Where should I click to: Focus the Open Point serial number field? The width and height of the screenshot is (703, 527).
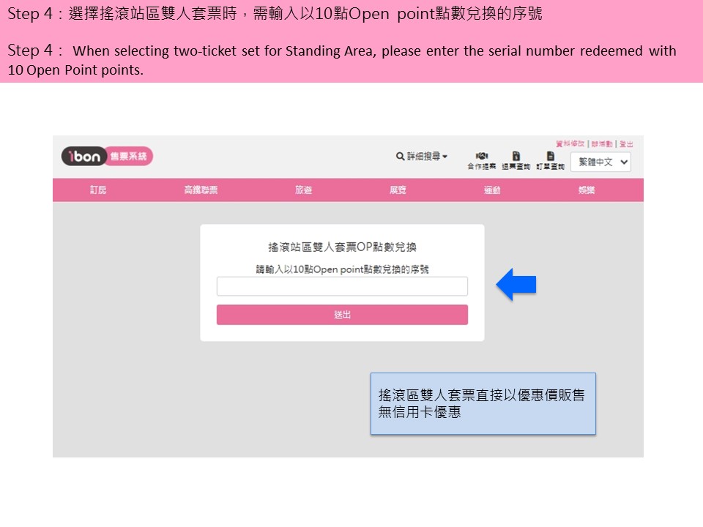(342, 286)
